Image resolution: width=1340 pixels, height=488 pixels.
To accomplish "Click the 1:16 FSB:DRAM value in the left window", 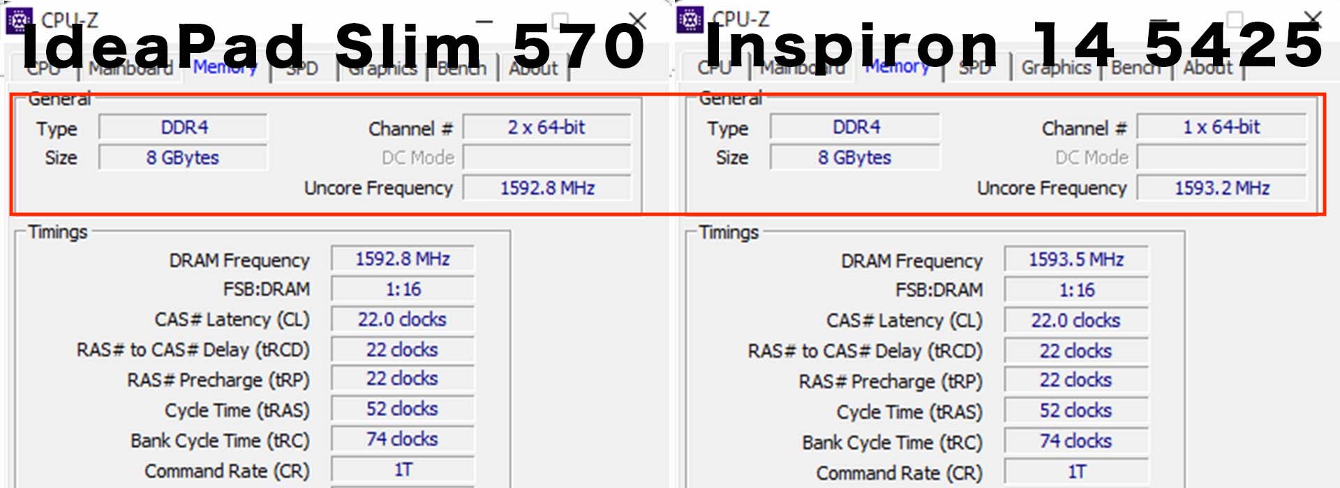I will (403, 289).
